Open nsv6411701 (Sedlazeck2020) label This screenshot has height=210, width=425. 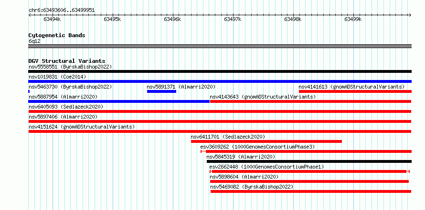(x=228, y=137)
